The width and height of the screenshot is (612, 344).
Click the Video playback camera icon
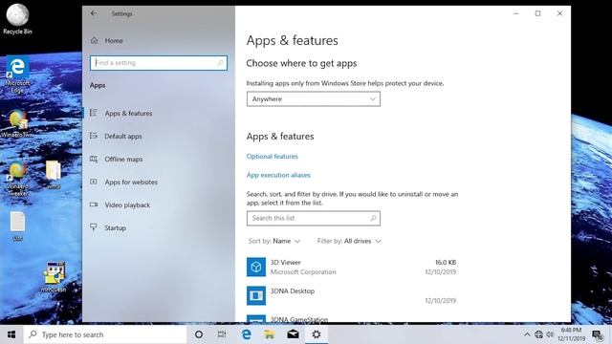tap(94, 204)
